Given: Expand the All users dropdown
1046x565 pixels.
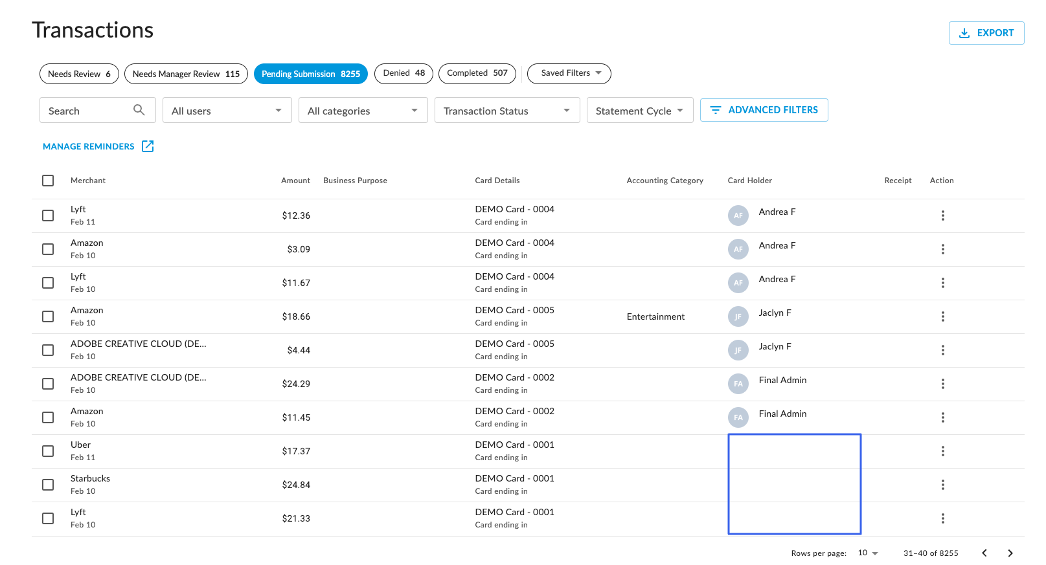Looking at the screenshot, I should click(227, 111).
